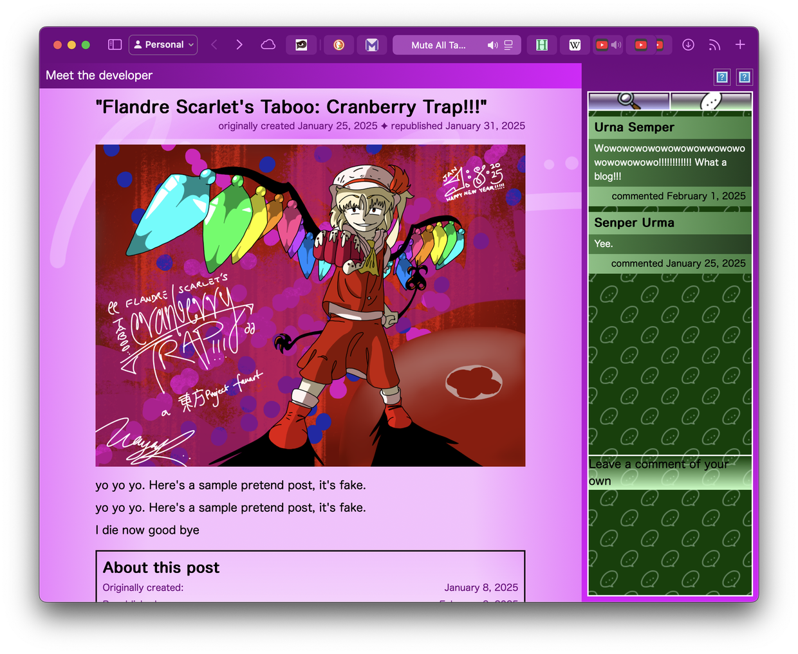Open the RSS feed icon

tap(714, 45)
